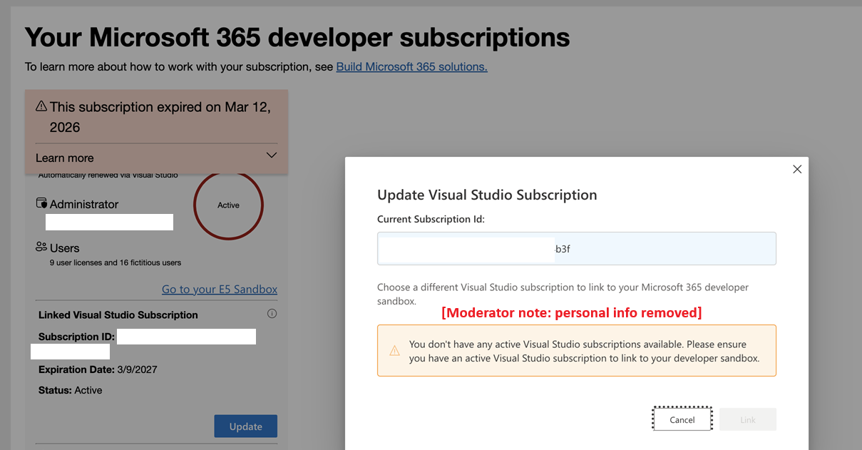
Task: Click the 'Your Microsoft 365 developer subscriptions' heading
Action: coord(297,37)
